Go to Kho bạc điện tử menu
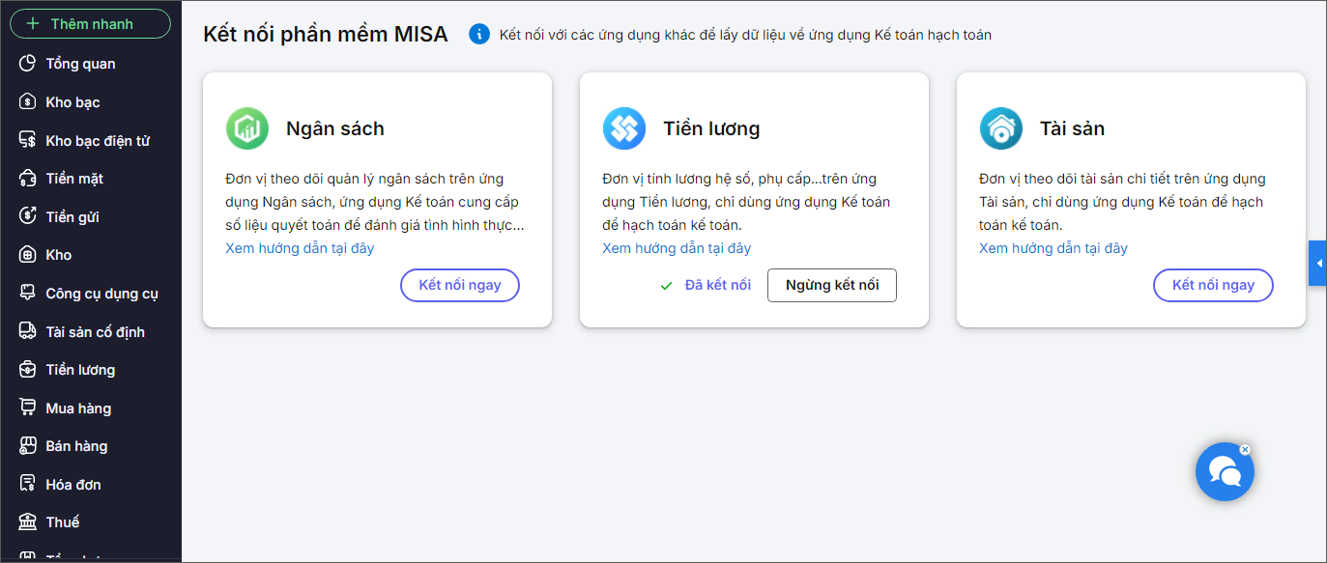 98,141
